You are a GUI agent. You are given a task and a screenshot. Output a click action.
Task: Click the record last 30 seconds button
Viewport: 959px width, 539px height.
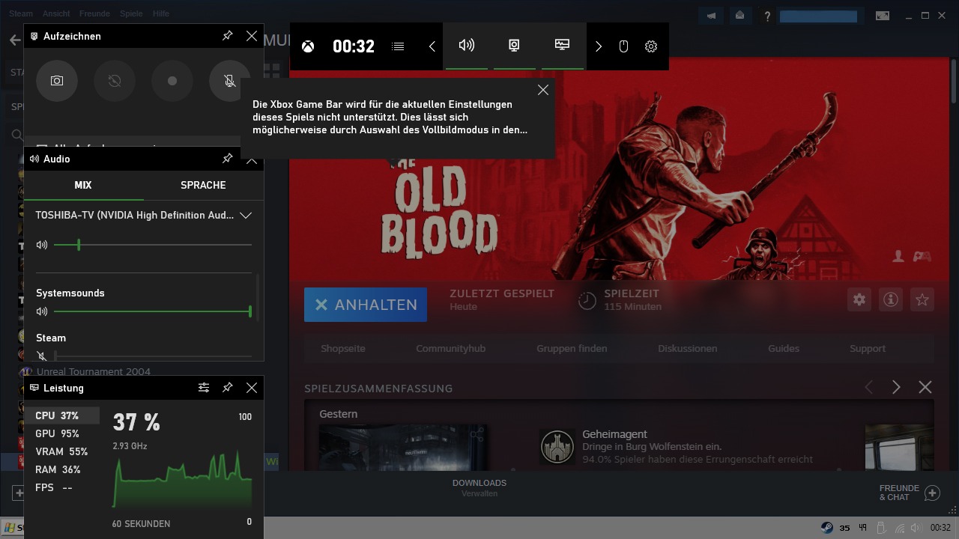(x=115, y=81)
